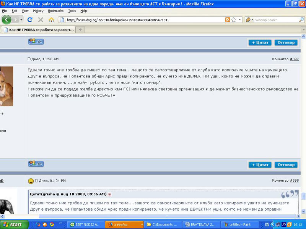Click the avatar image of comment #398

click(8, 201)
